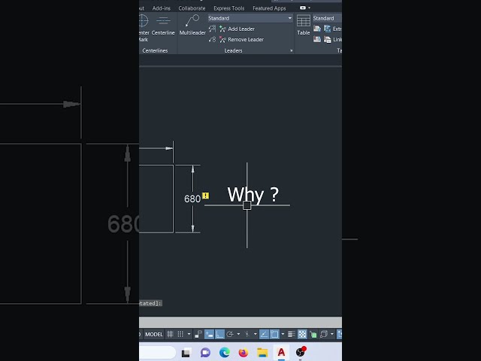The width and height of the screenshot is (481, 361).
Task: Click the Leaders panel title
Action: click(233, 50)
